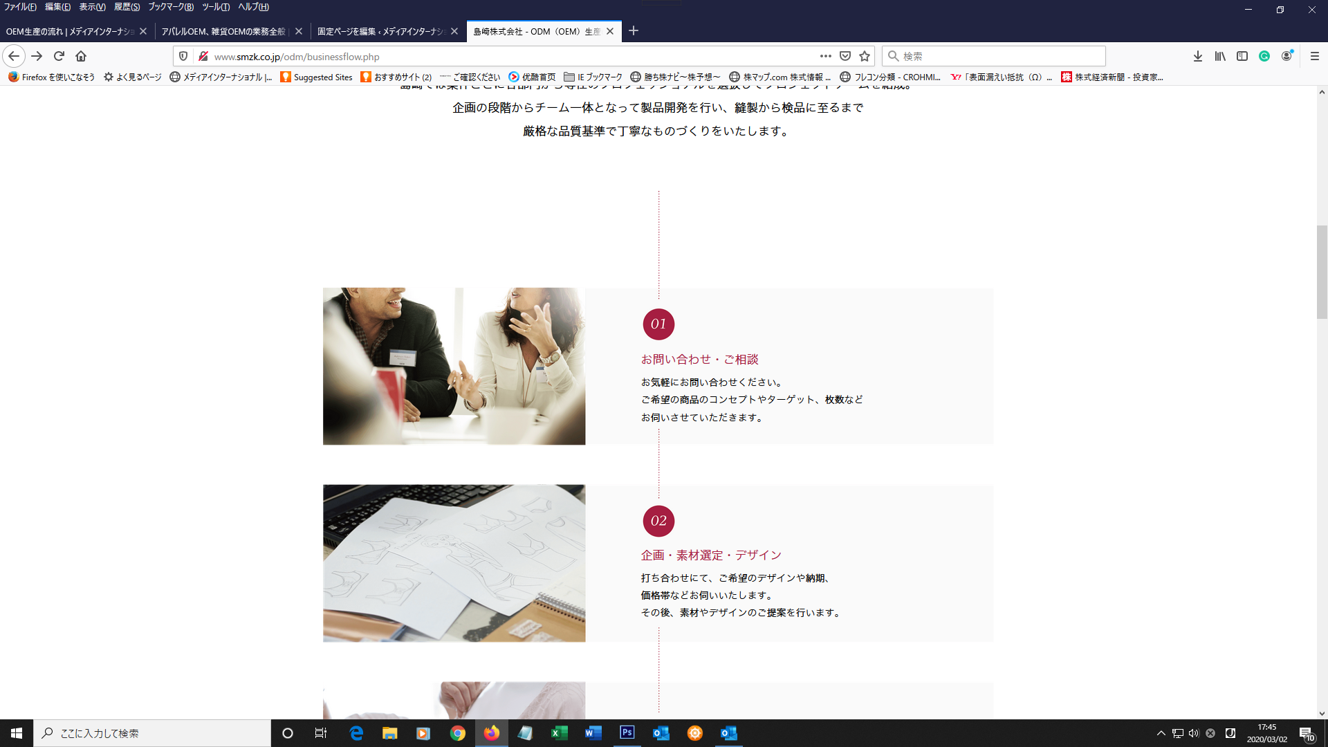Switch to OEM生産の流れ tab

click(x=70, y=31)
